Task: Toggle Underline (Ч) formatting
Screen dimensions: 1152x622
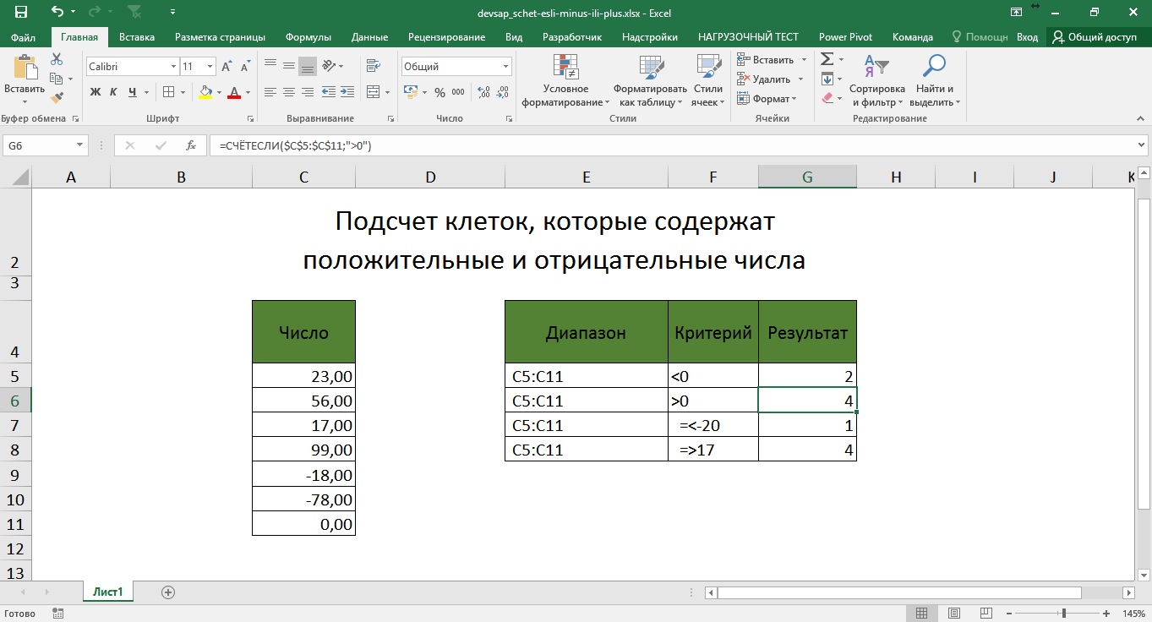Action: tap(132, 92)
